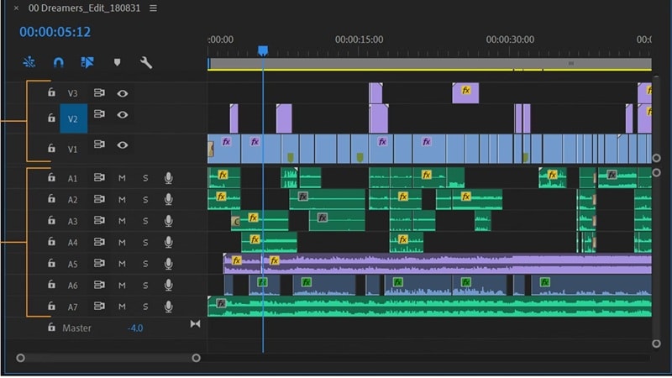Solo audio track A1
The height and width of the screenshot is (378, 672).
[145, 178]
